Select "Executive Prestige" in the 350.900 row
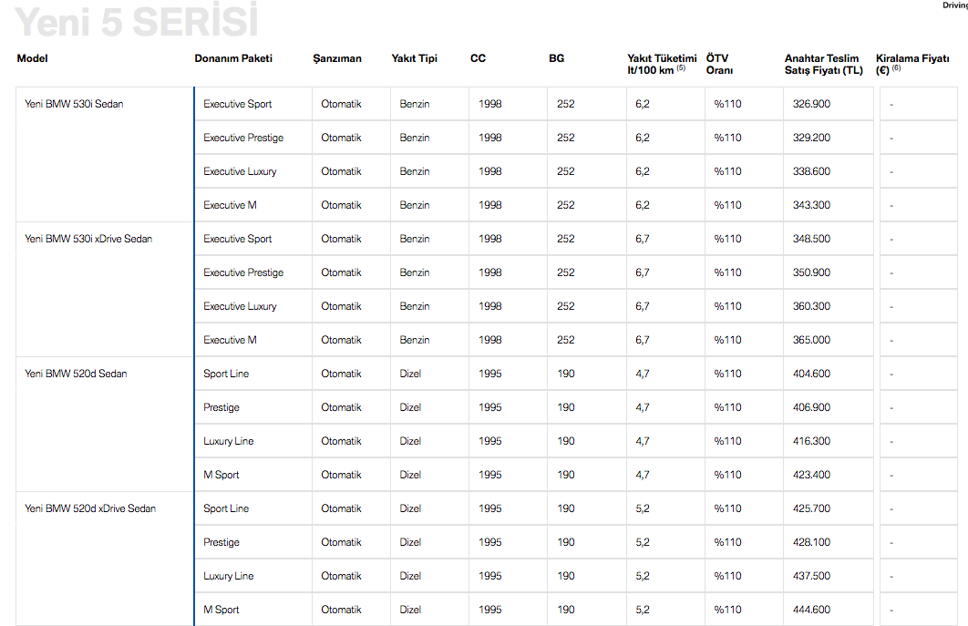968x626 pixels. tap(243, 272)
